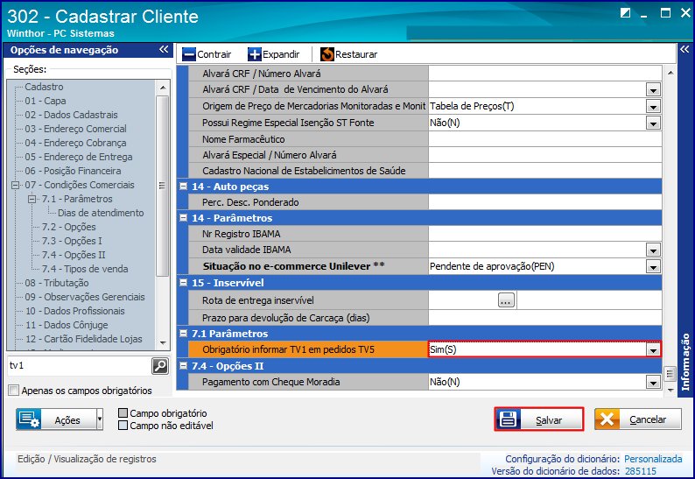Viewport: 695px width, 479px height.
Task: Select 08 - Tributação section
Action: 57,283
